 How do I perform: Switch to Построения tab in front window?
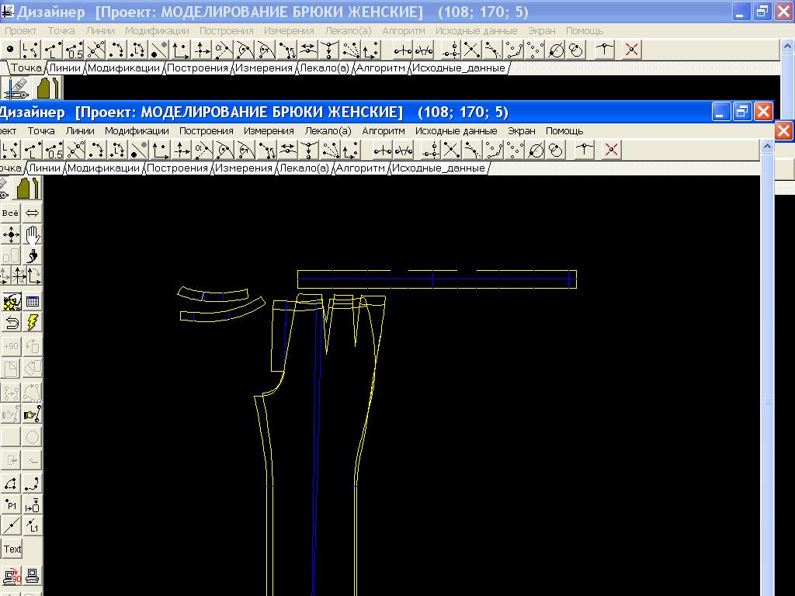pyautogui.click(x=178, y=168)
